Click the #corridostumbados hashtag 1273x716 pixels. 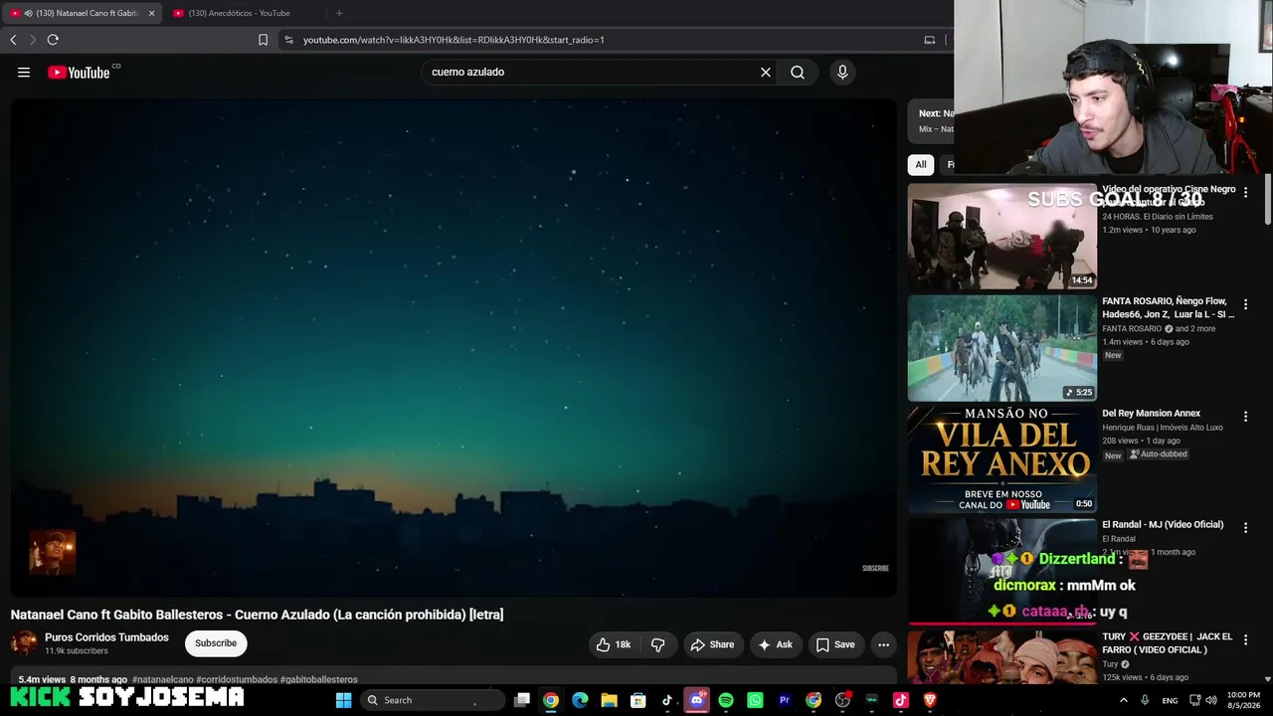[x=237, y=680]
